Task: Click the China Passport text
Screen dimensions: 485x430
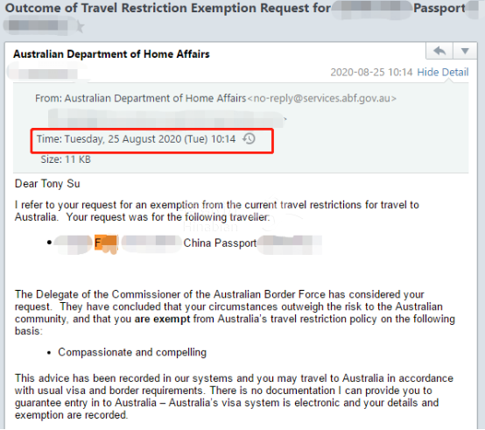Action: point(220,243)
